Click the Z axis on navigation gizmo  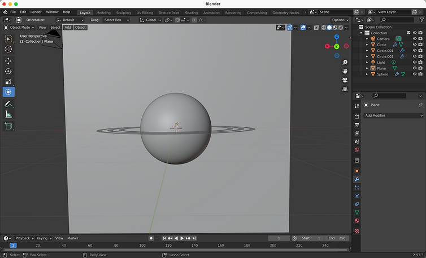pos(337,37)
